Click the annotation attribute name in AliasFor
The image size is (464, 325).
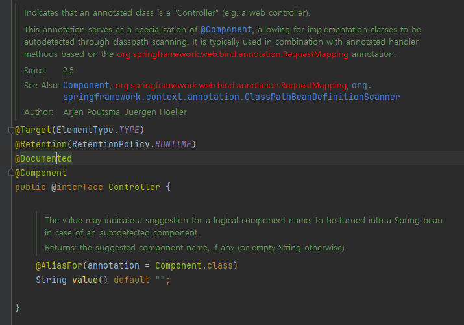(x=114, y=265)
